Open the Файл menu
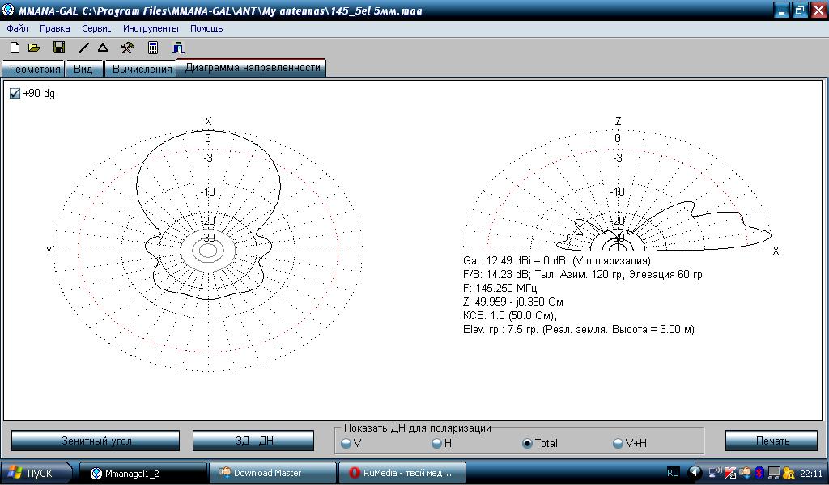 [17, 28]
